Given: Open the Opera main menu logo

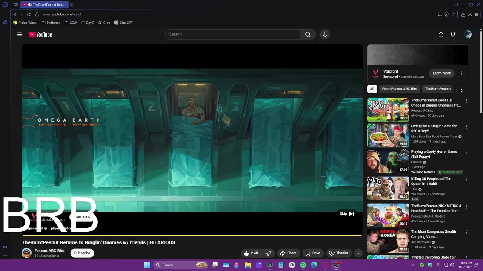Looking at the screenshot, I should click(x=5, y=5).
